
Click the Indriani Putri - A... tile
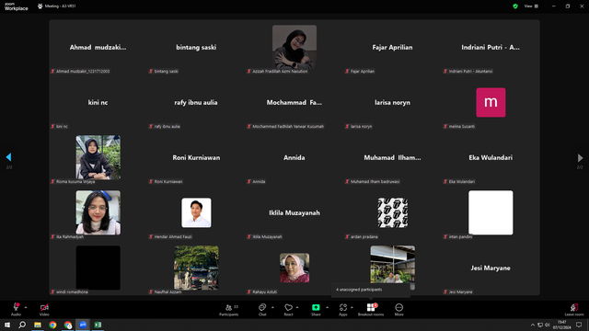point(491,47)
